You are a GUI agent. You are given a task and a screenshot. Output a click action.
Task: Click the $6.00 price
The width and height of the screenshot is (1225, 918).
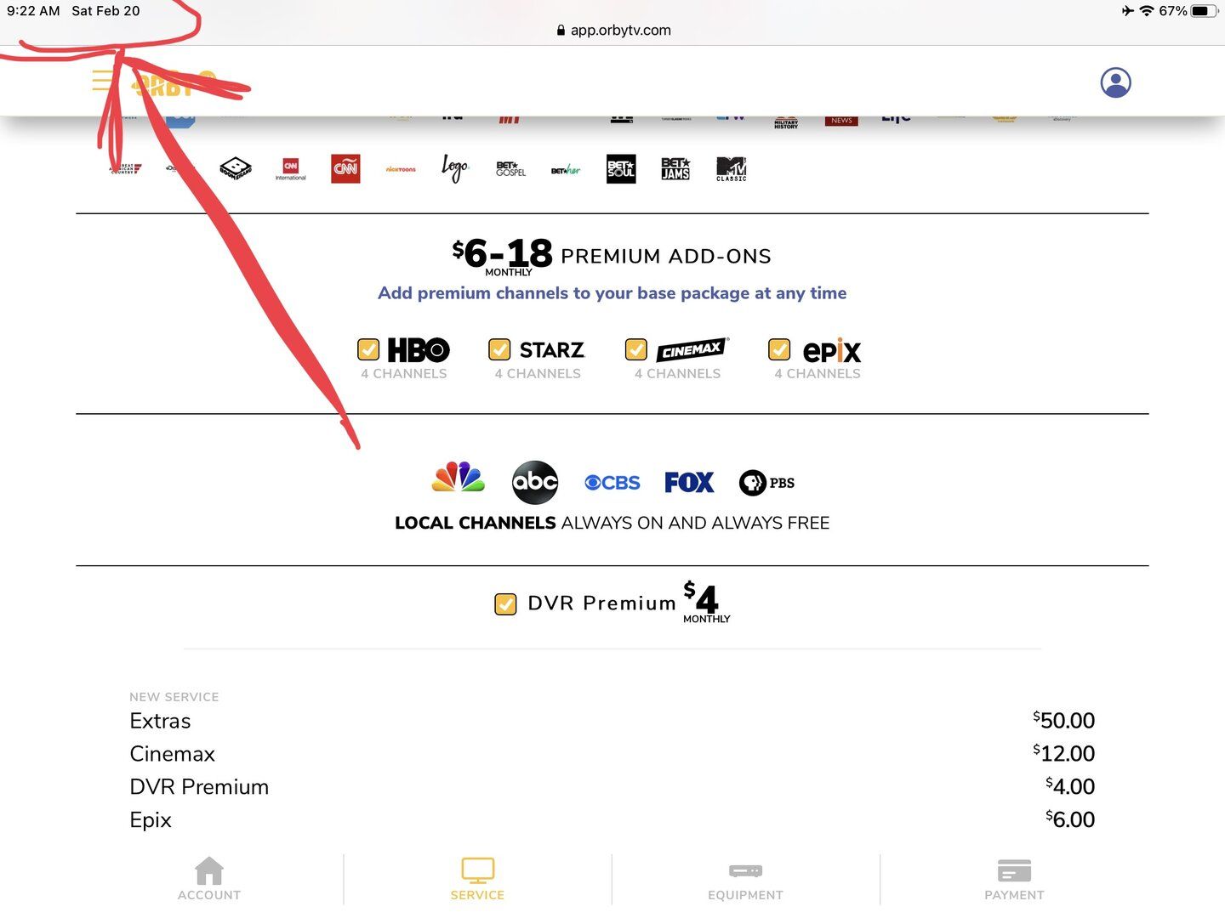coord(1070,820)
